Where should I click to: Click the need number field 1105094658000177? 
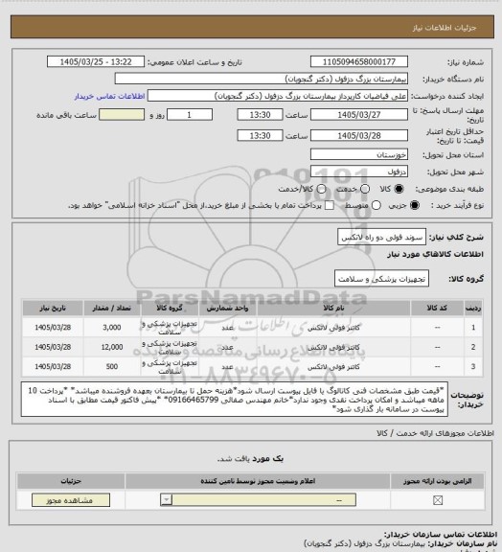coord(359,61)
